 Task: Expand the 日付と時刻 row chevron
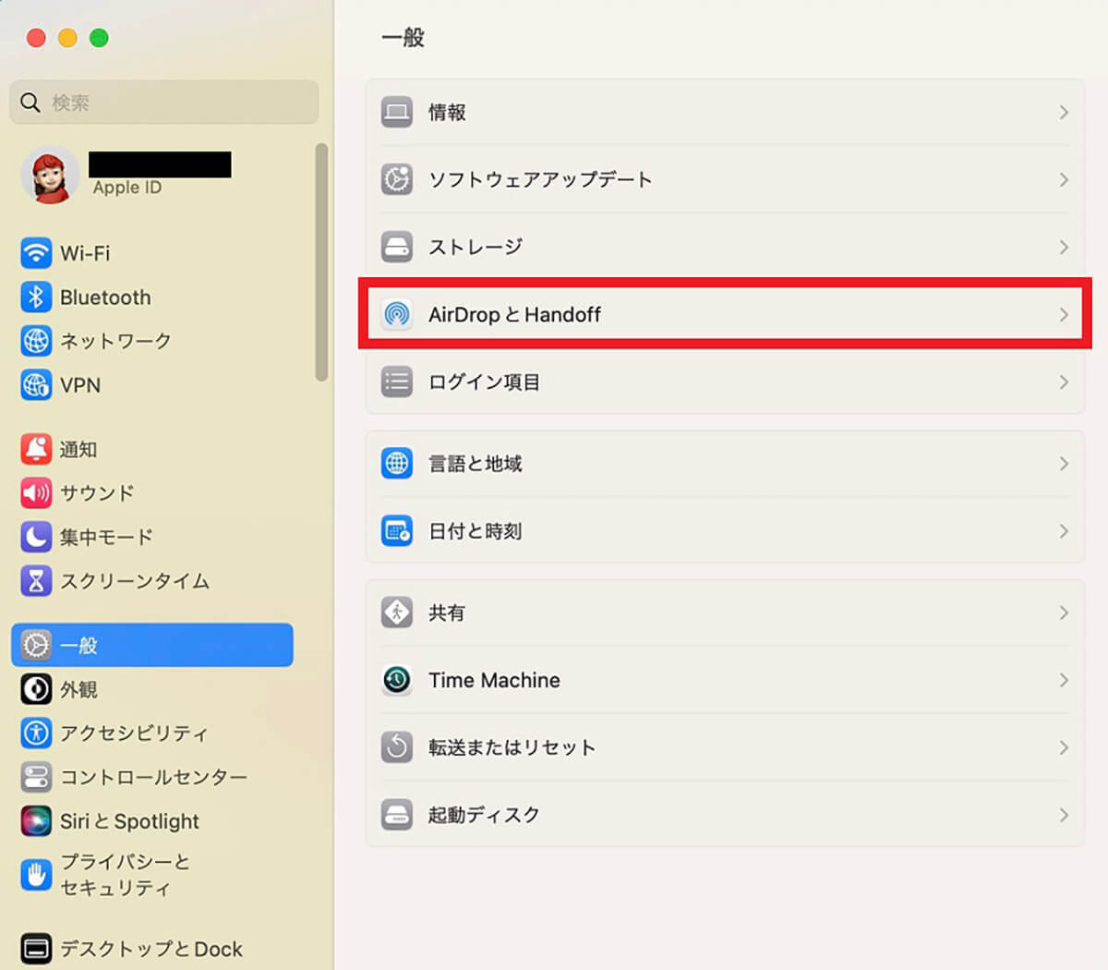(x=1064, y=531)
